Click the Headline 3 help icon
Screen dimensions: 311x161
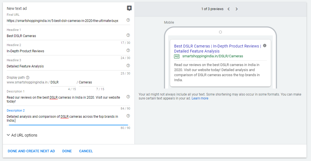tap(128, 66)
